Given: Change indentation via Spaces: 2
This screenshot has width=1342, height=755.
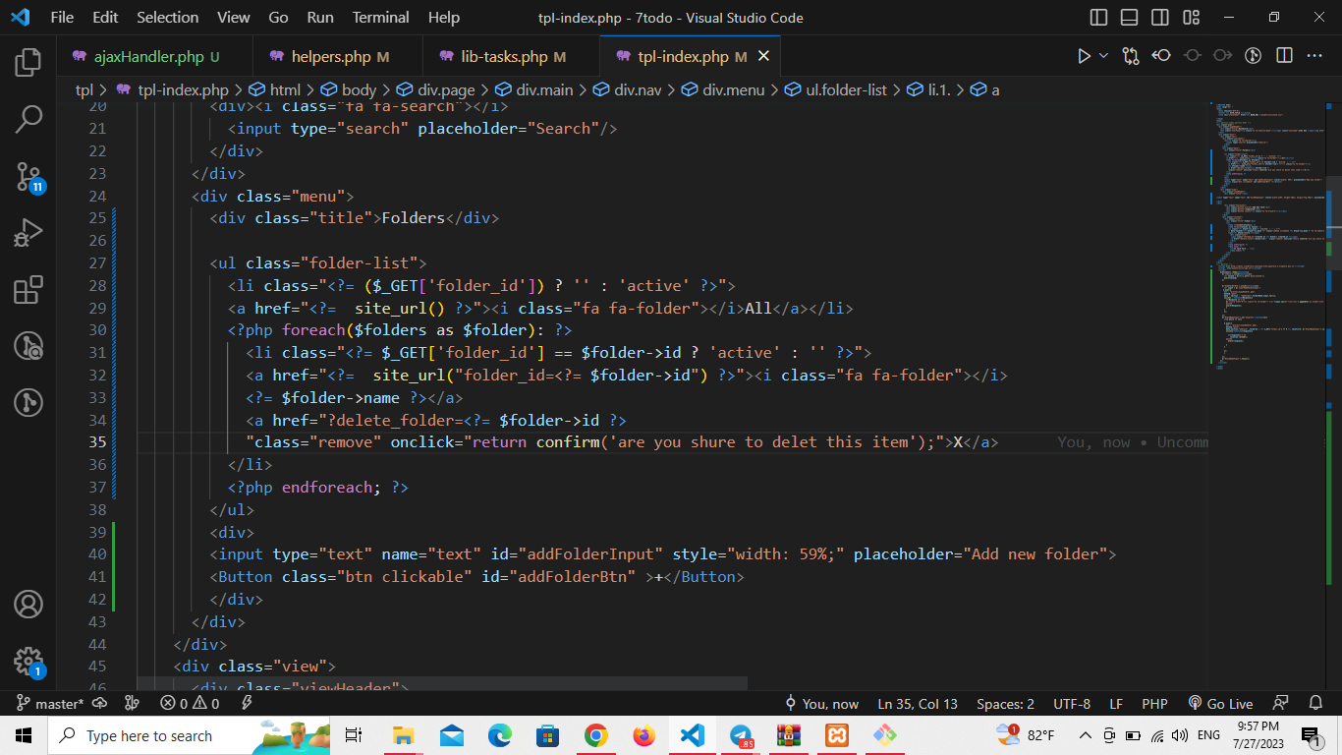Looking at the screenshot, I should (x=1005, y=704).
